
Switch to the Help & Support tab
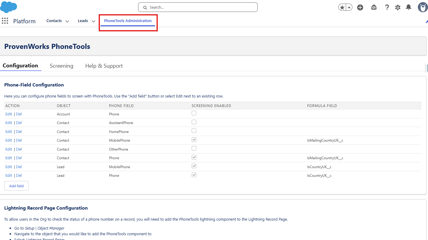104,66
